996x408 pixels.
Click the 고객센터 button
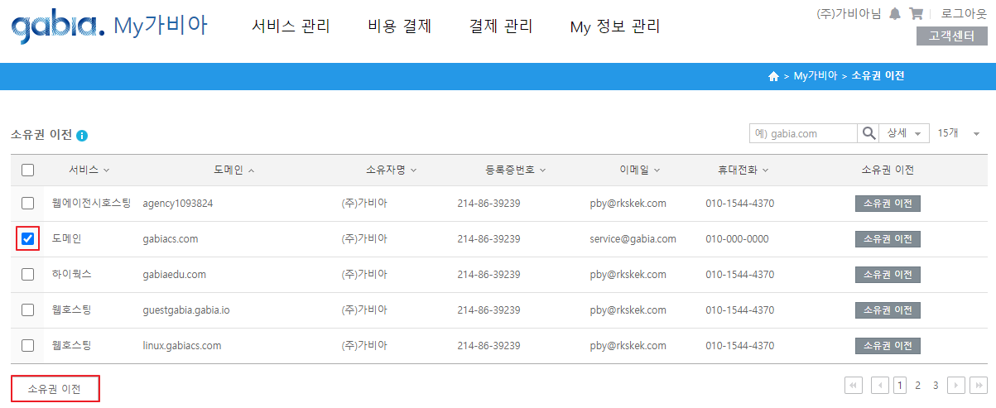(x=951, y=36)
